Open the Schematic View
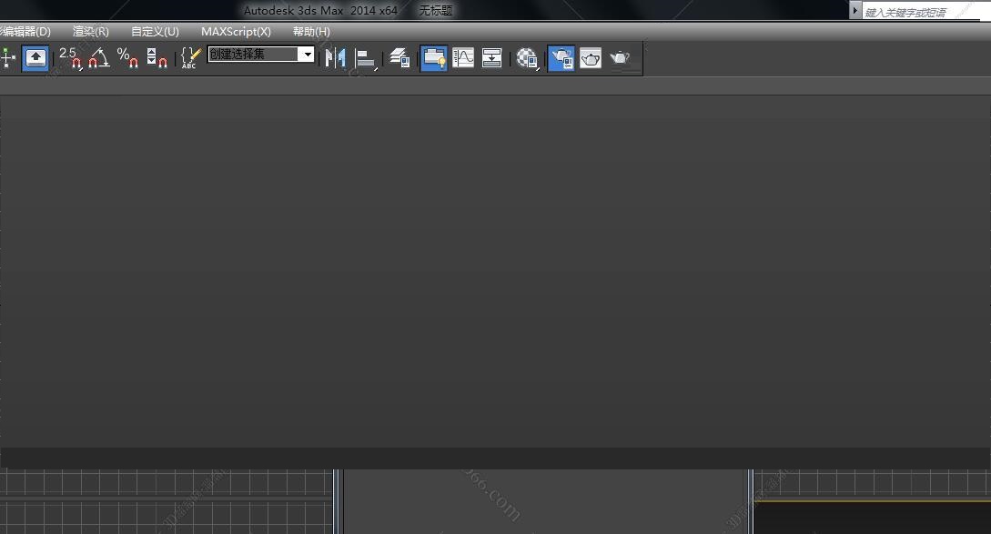Image resolution: width=991 pixels, height=534 pixels. coord(491,58)
